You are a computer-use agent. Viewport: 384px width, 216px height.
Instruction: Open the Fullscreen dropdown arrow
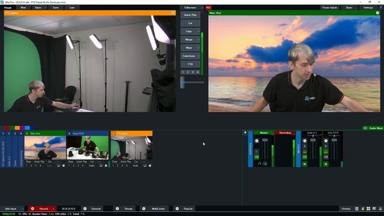202,8
